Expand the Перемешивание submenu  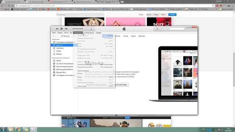(x=94, y=71)
